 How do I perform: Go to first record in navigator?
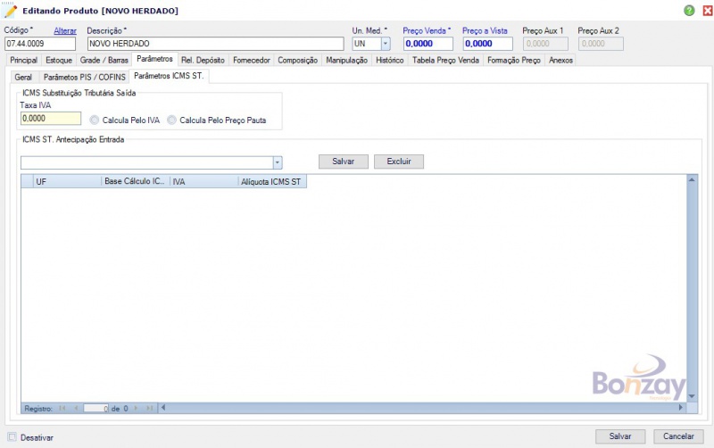click(62, 408)
